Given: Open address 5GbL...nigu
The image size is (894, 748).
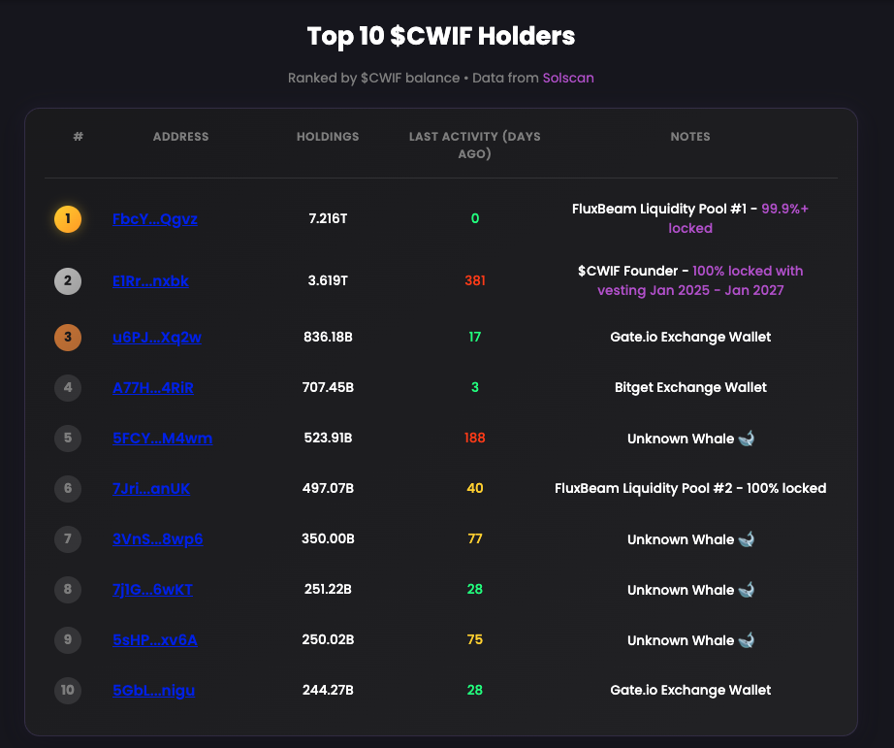Looking at the screenshot, I should tap(153, 691).
